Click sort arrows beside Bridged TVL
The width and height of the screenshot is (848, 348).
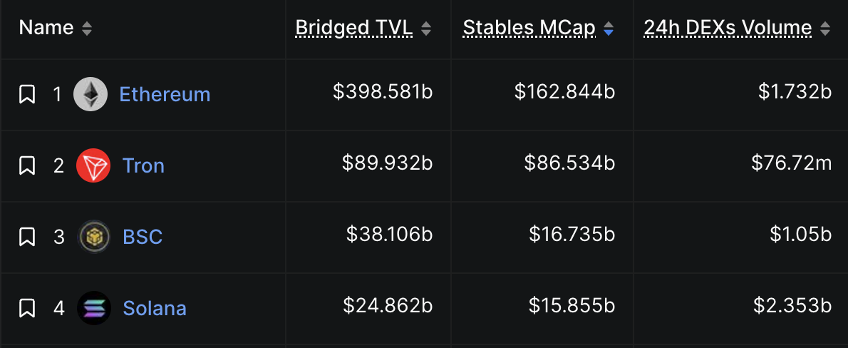(426, 29)
